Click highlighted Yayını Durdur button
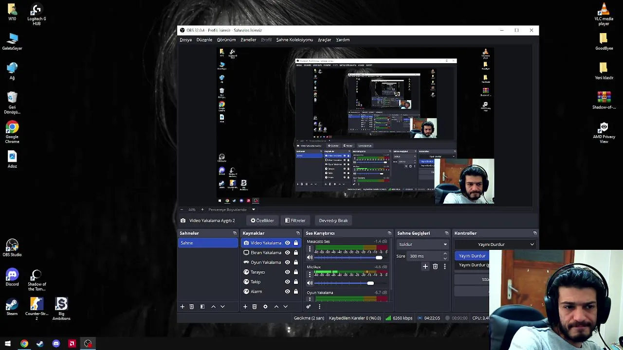Image resolution: width=623 pixels, height=350 pixels. [472, 256]
